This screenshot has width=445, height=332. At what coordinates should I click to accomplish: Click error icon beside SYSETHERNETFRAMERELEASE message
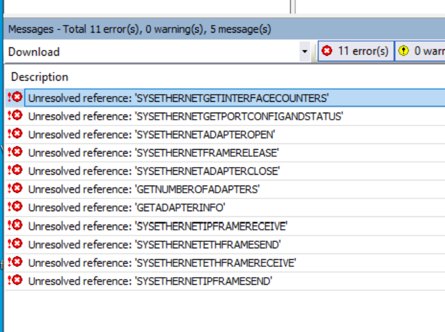[15, 152]
